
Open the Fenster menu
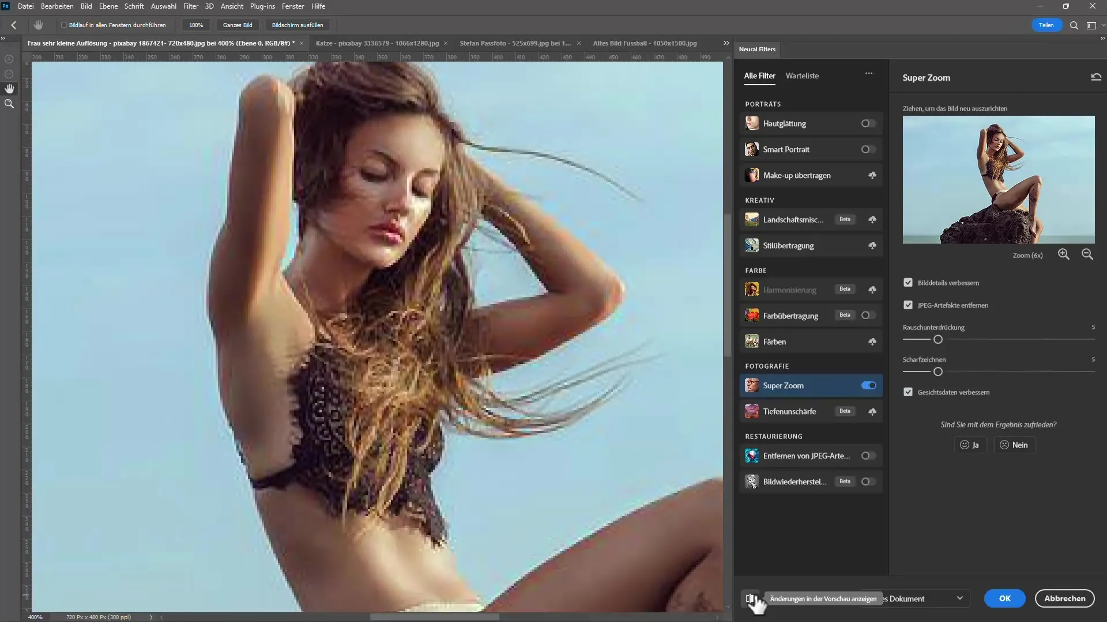293,6
